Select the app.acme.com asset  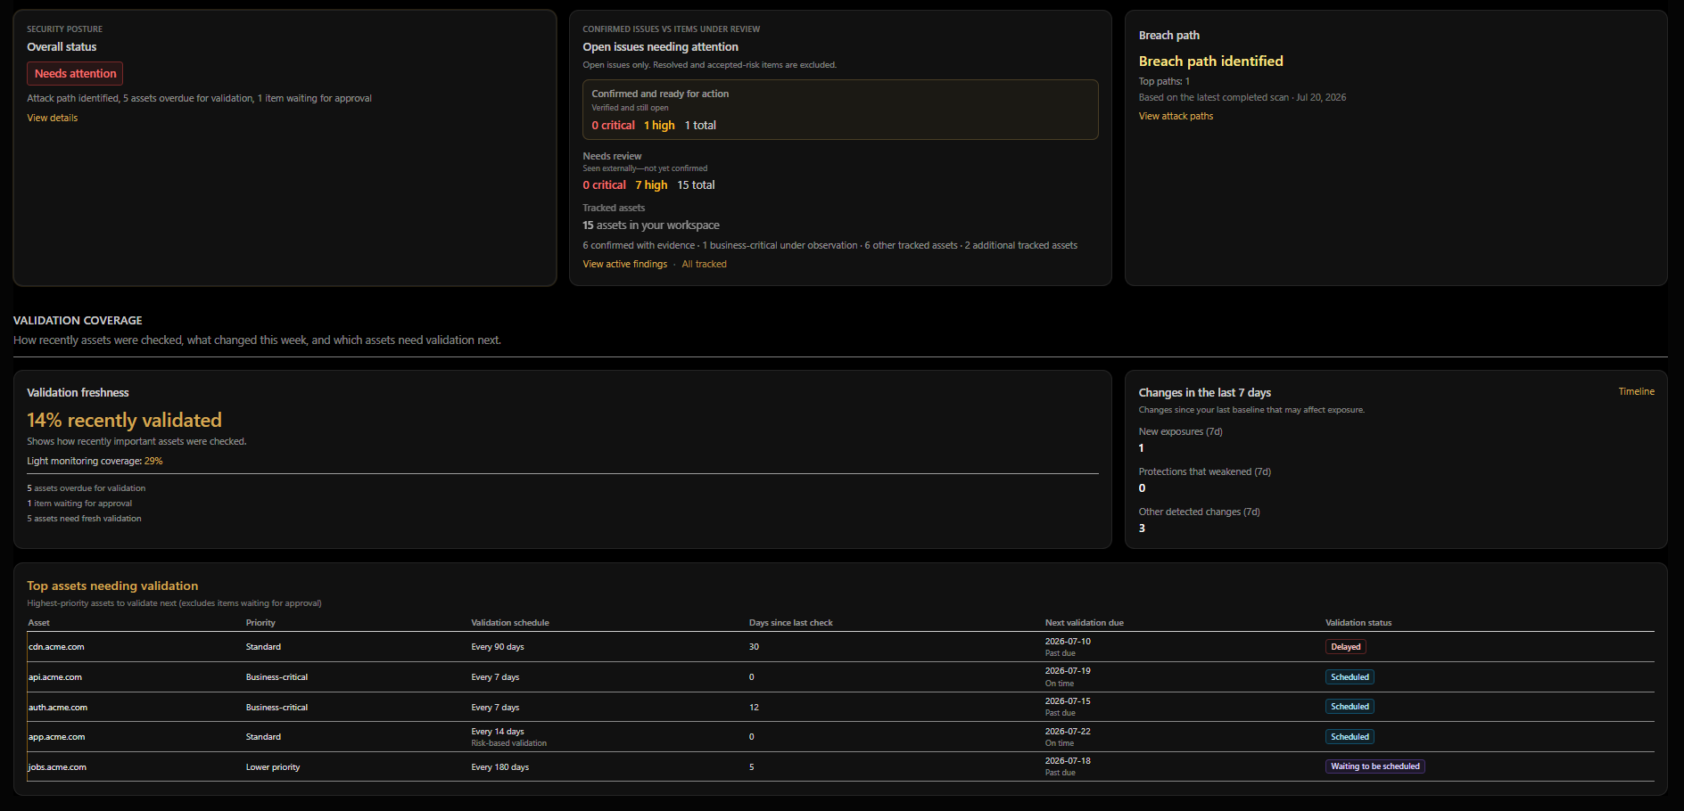[56, 737]
